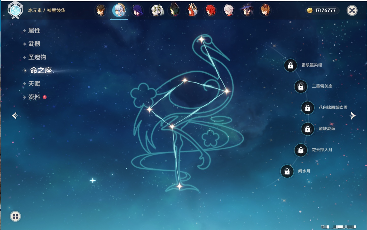Click the star at the crane's head
Image resolution: width=367 pixels, height=230 pixels.
click(x=202, y=39)
